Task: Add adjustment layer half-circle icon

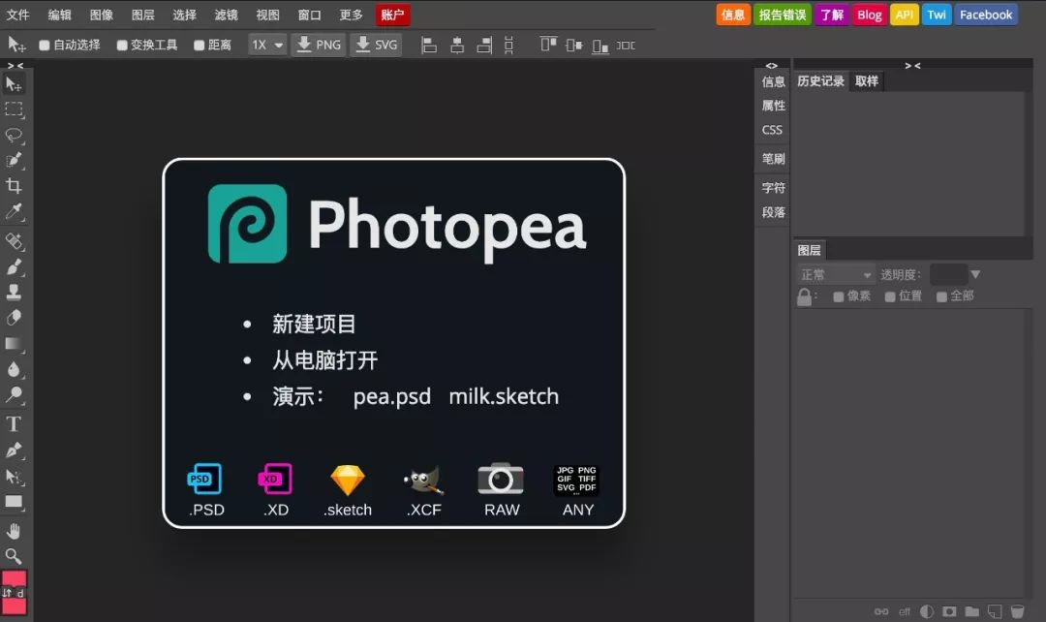Action: tap(927, 611)
